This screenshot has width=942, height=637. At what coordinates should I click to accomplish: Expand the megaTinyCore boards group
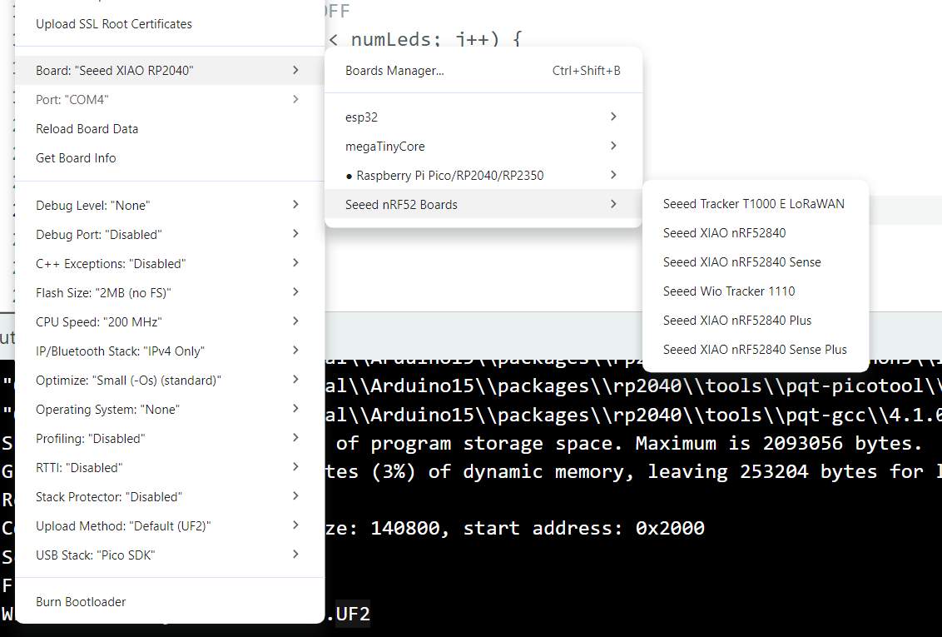[483, 146]
